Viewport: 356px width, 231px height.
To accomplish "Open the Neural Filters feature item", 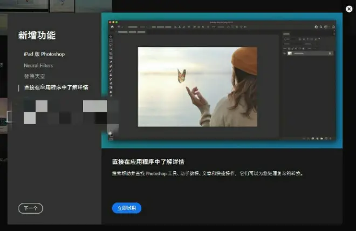I will pos(38,65).
